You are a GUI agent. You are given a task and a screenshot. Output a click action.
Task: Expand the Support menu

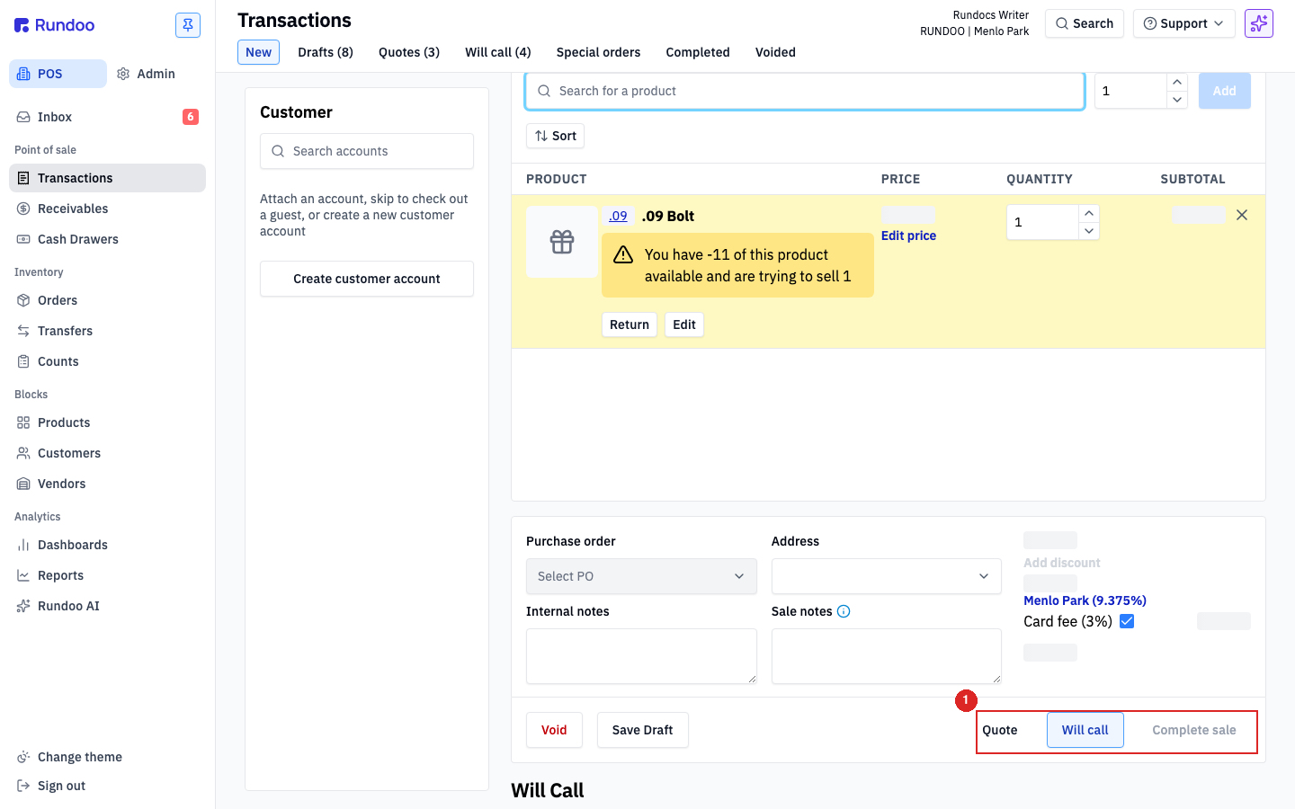(1183, 23)
